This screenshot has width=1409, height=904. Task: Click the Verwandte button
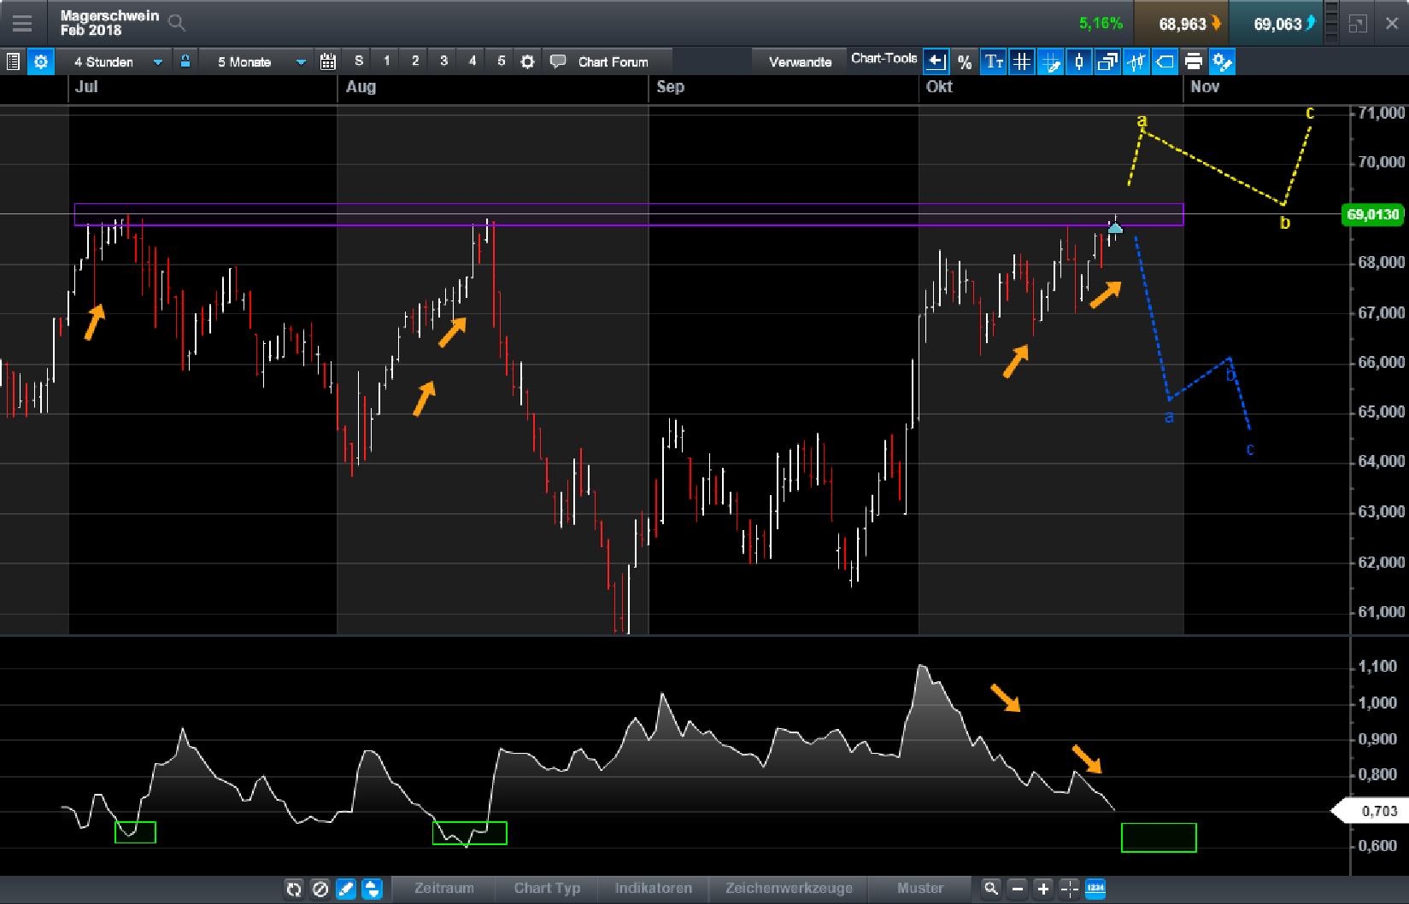point(800,61)
